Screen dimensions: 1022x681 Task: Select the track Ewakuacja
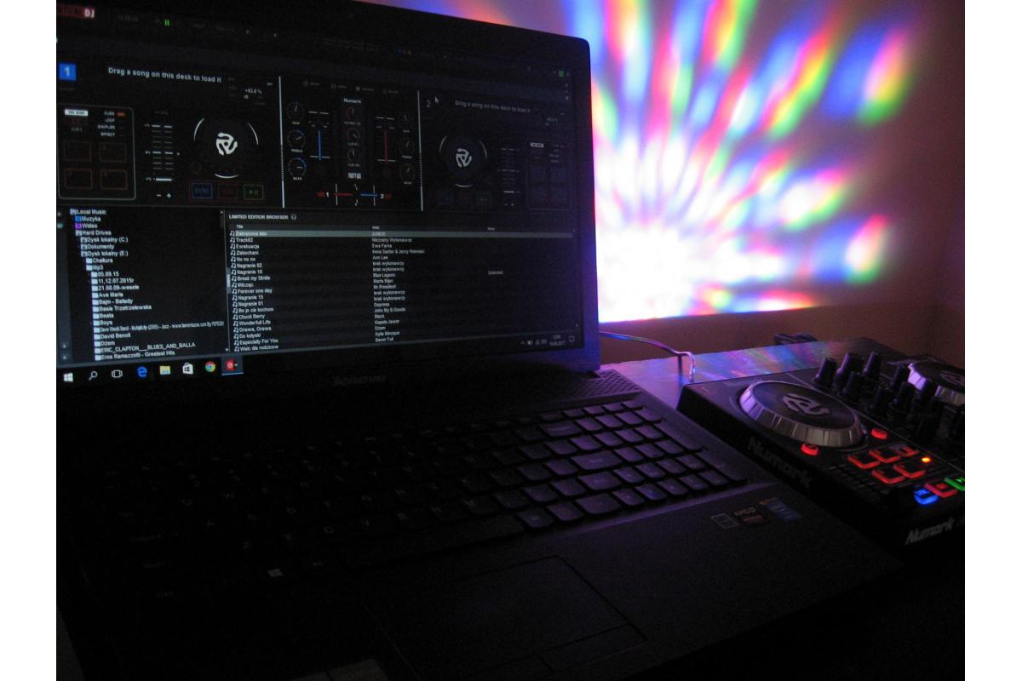click(244, 246)
